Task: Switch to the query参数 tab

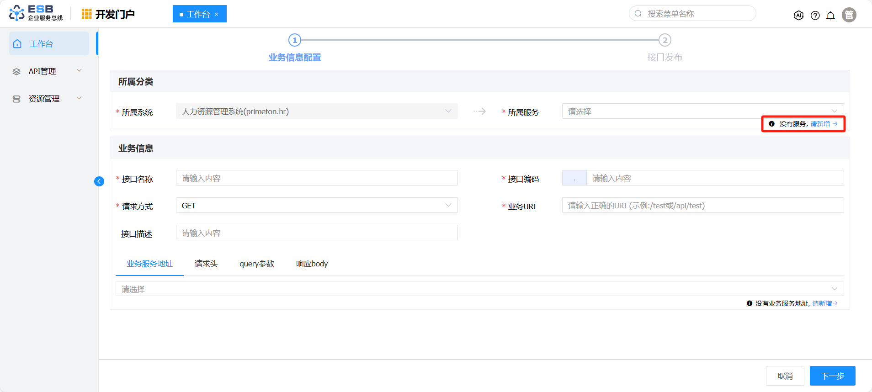Action: tap(257, 264)
